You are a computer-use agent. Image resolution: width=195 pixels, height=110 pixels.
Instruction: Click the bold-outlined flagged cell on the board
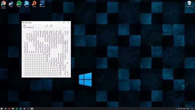point(65,43)
